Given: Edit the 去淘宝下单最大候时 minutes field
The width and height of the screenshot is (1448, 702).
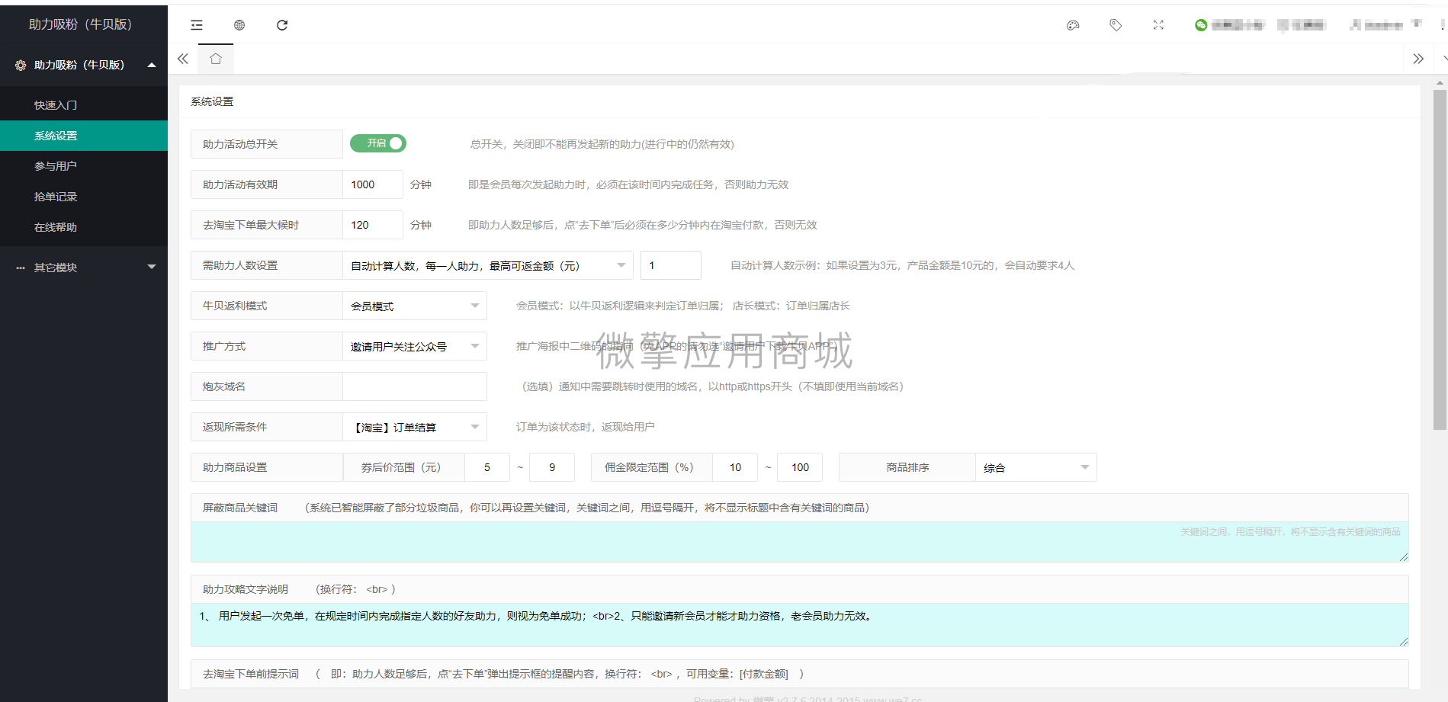Looking at the screenshot, I should (x=373, y=225).
